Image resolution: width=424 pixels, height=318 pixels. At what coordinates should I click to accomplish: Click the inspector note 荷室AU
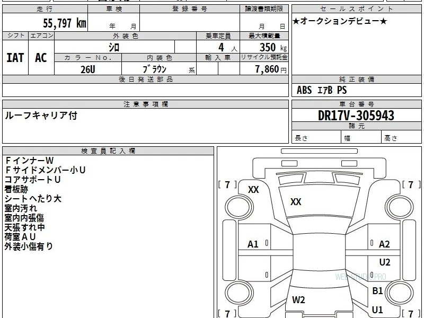[20, 237]
